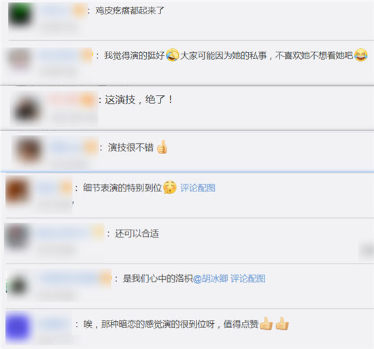Click the crying-laughing emoji after 我觉得演的挺好
The image size is (374, 349).
172,55
